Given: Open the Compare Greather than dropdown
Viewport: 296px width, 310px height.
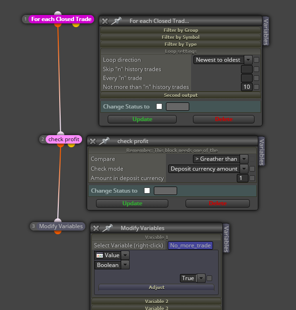Looking at the screenshot, I should [220, 159].
